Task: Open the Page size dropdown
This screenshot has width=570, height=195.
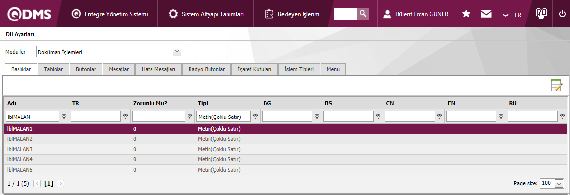Action: point(559,183)
